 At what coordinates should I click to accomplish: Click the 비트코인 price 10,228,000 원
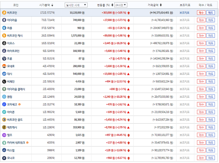pyautogui.click(x=77, y=13)
